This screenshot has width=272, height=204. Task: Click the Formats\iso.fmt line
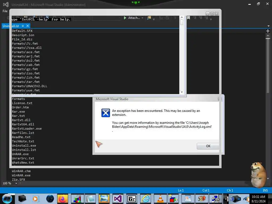tap(26, 73)
